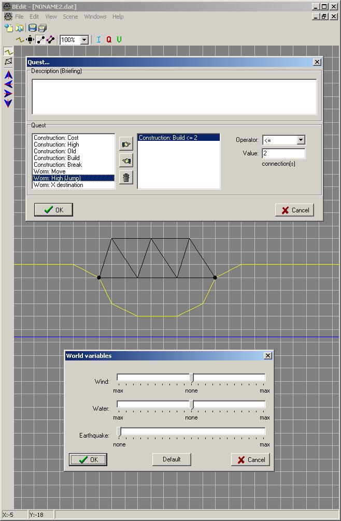Expand the Operator dropdown arrow

click(301, 140)
